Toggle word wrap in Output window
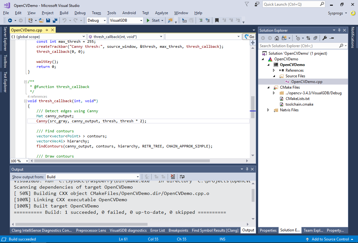This screenshot has width=358, height=243. point(182,177)
